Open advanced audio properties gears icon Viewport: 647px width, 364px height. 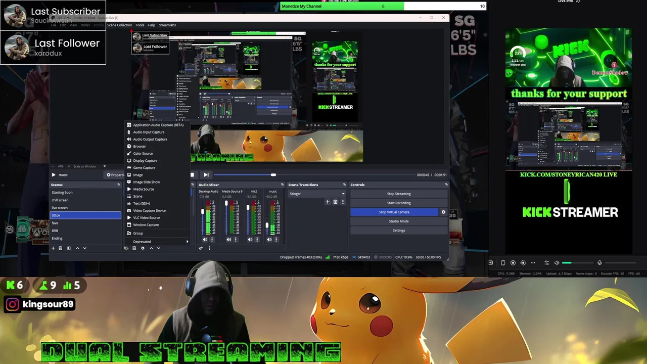[201, 248]
